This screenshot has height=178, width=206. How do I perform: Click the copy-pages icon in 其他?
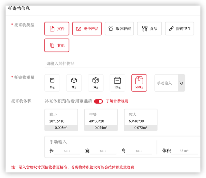(52, 45)
